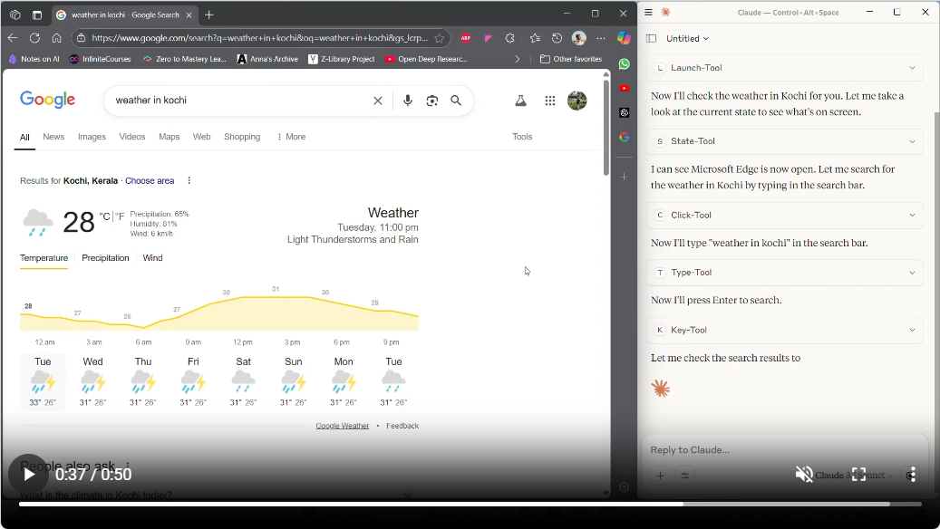Expand the Click-Tool step

(x=785, y=215)
